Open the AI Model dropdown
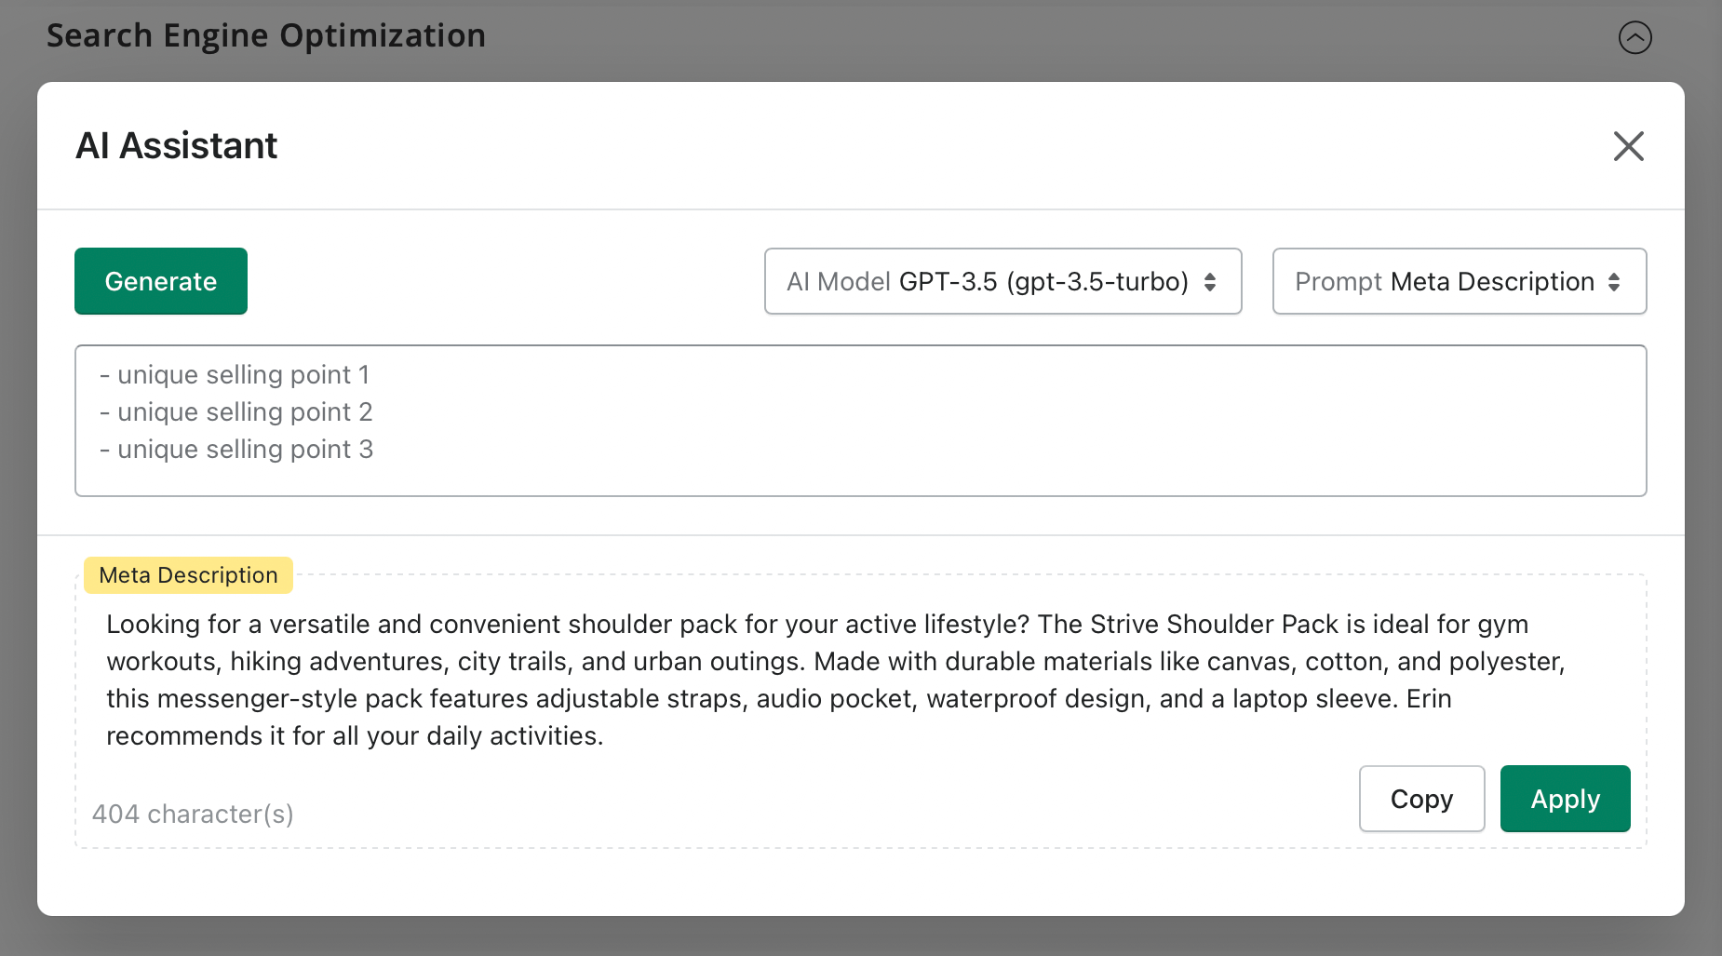Viewport: 1722px width, 956px height. coord(1002,281)
